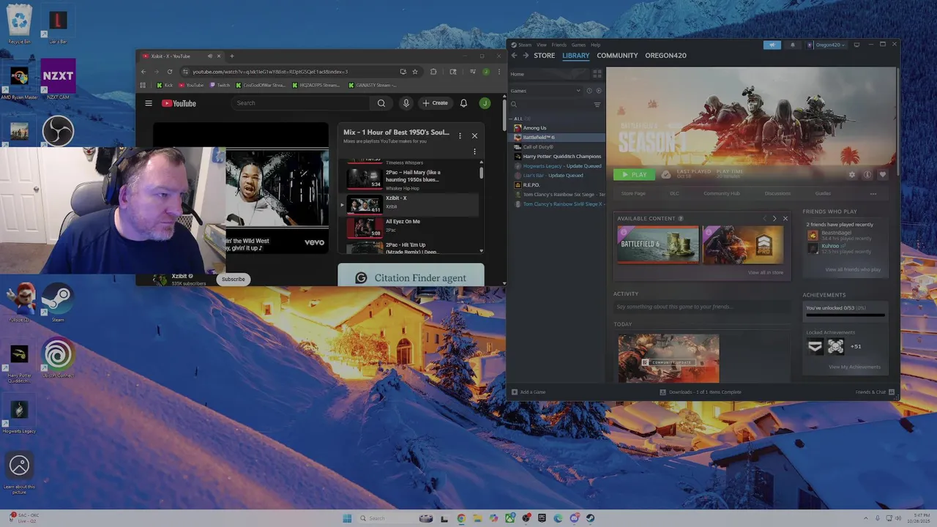Image resolution: width=937 pixels, height=527 pixels.
Task: Add Battlefield 6 to favorites heart icon
Action: (882, 175)
